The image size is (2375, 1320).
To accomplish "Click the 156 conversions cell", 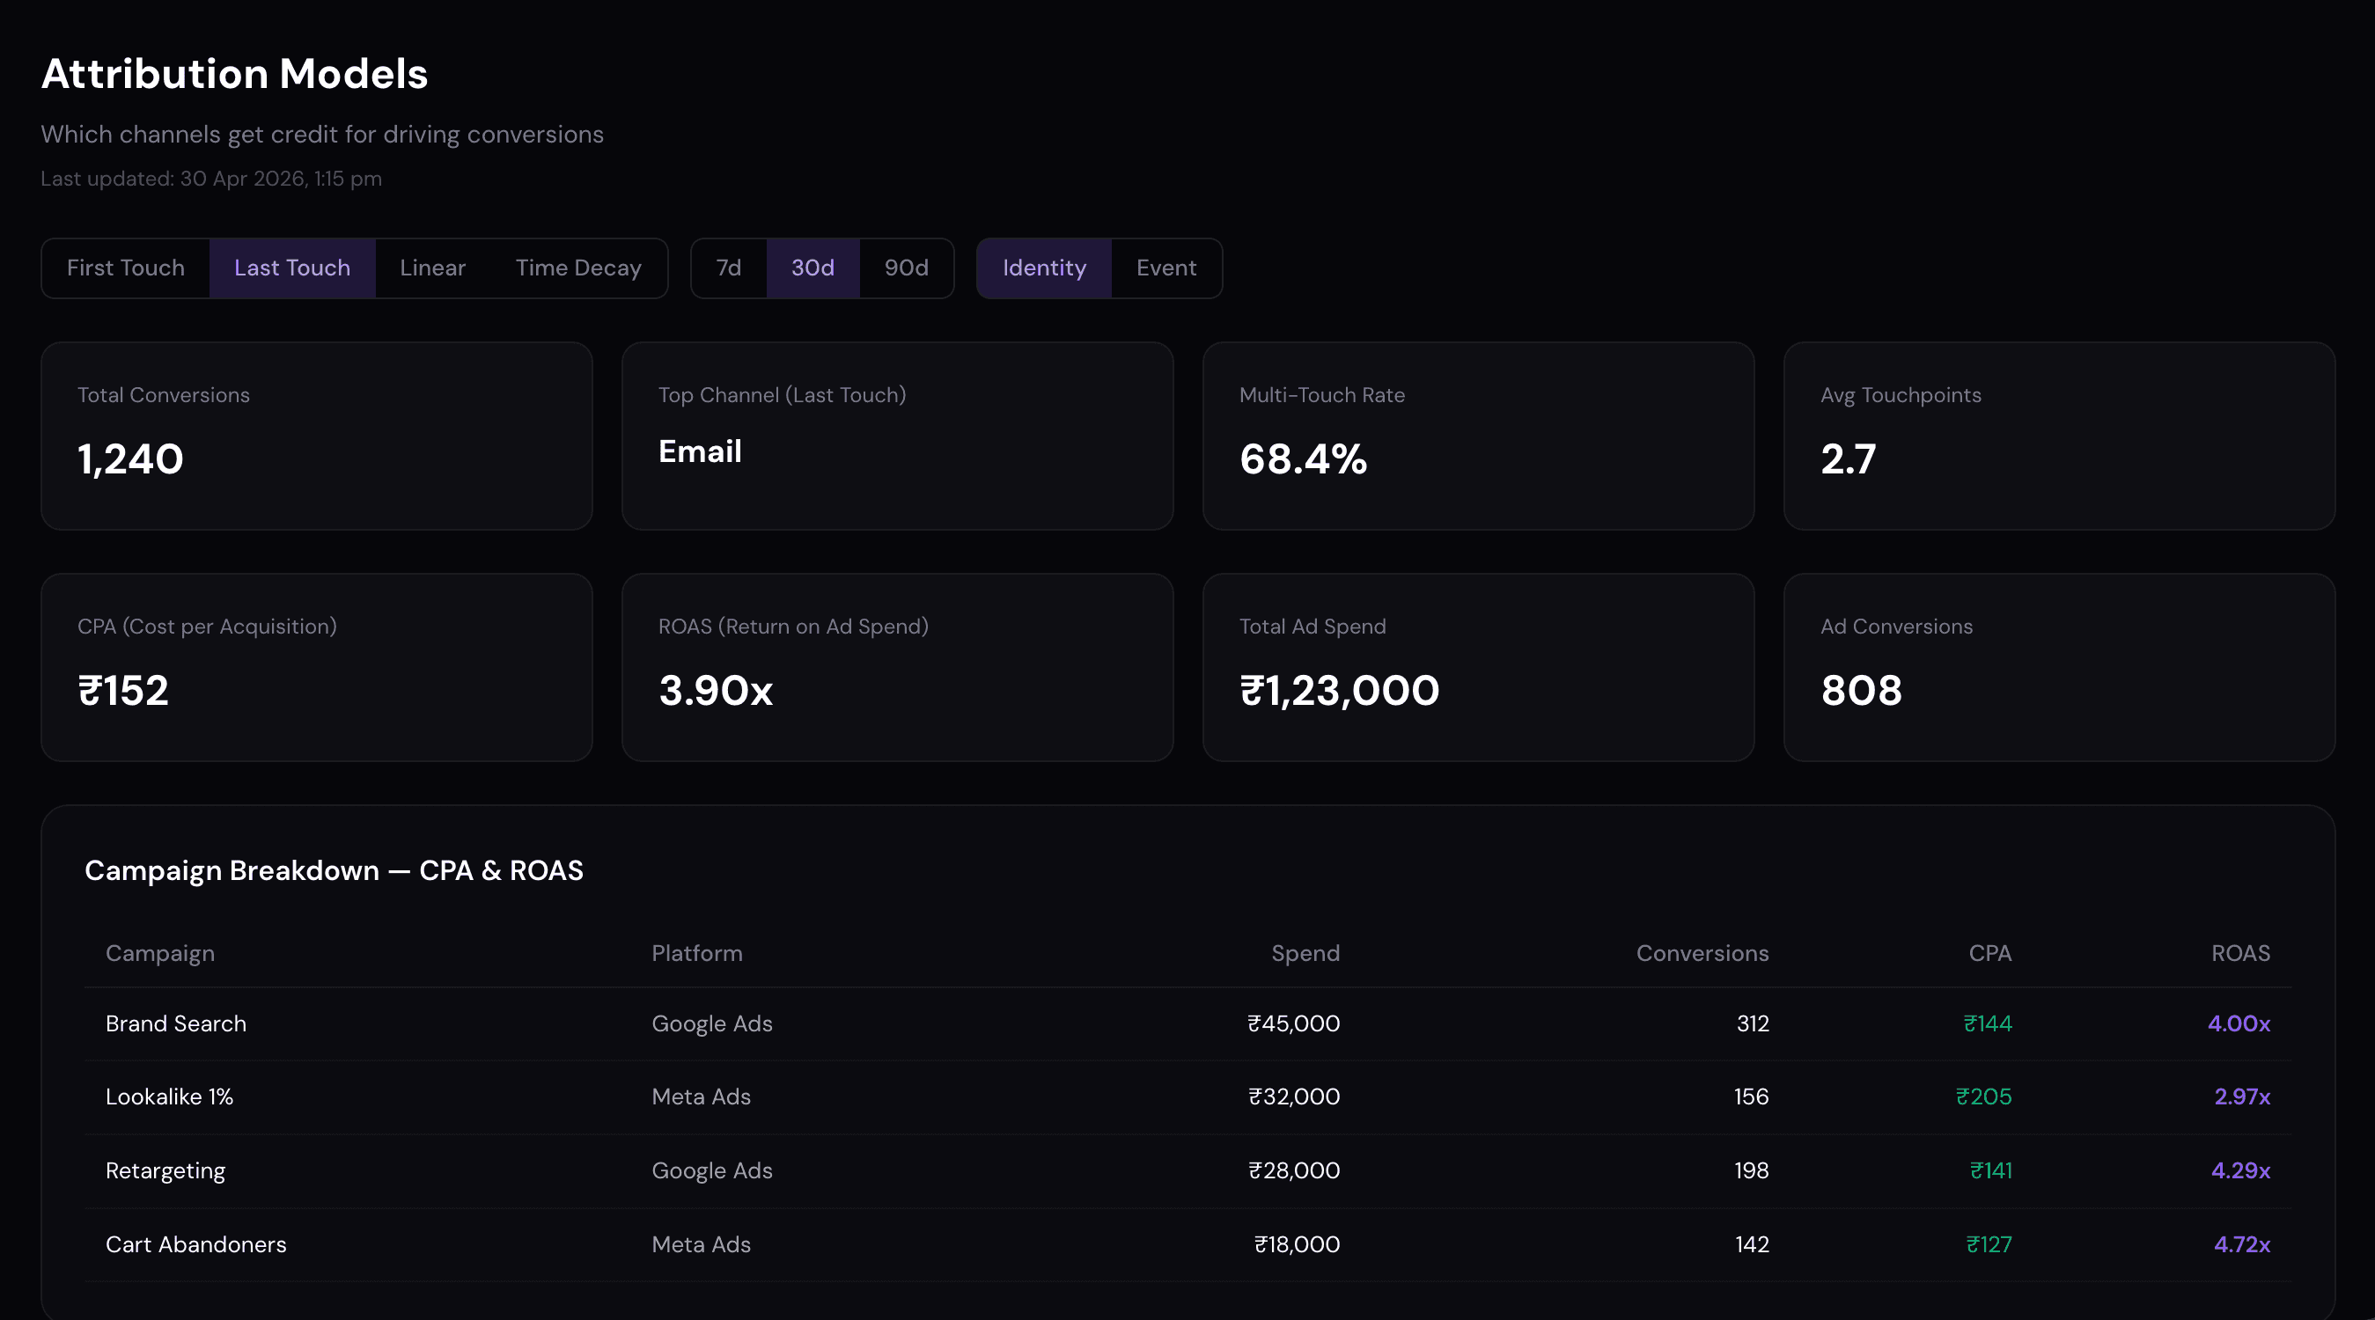I will click(1751, 1097).
